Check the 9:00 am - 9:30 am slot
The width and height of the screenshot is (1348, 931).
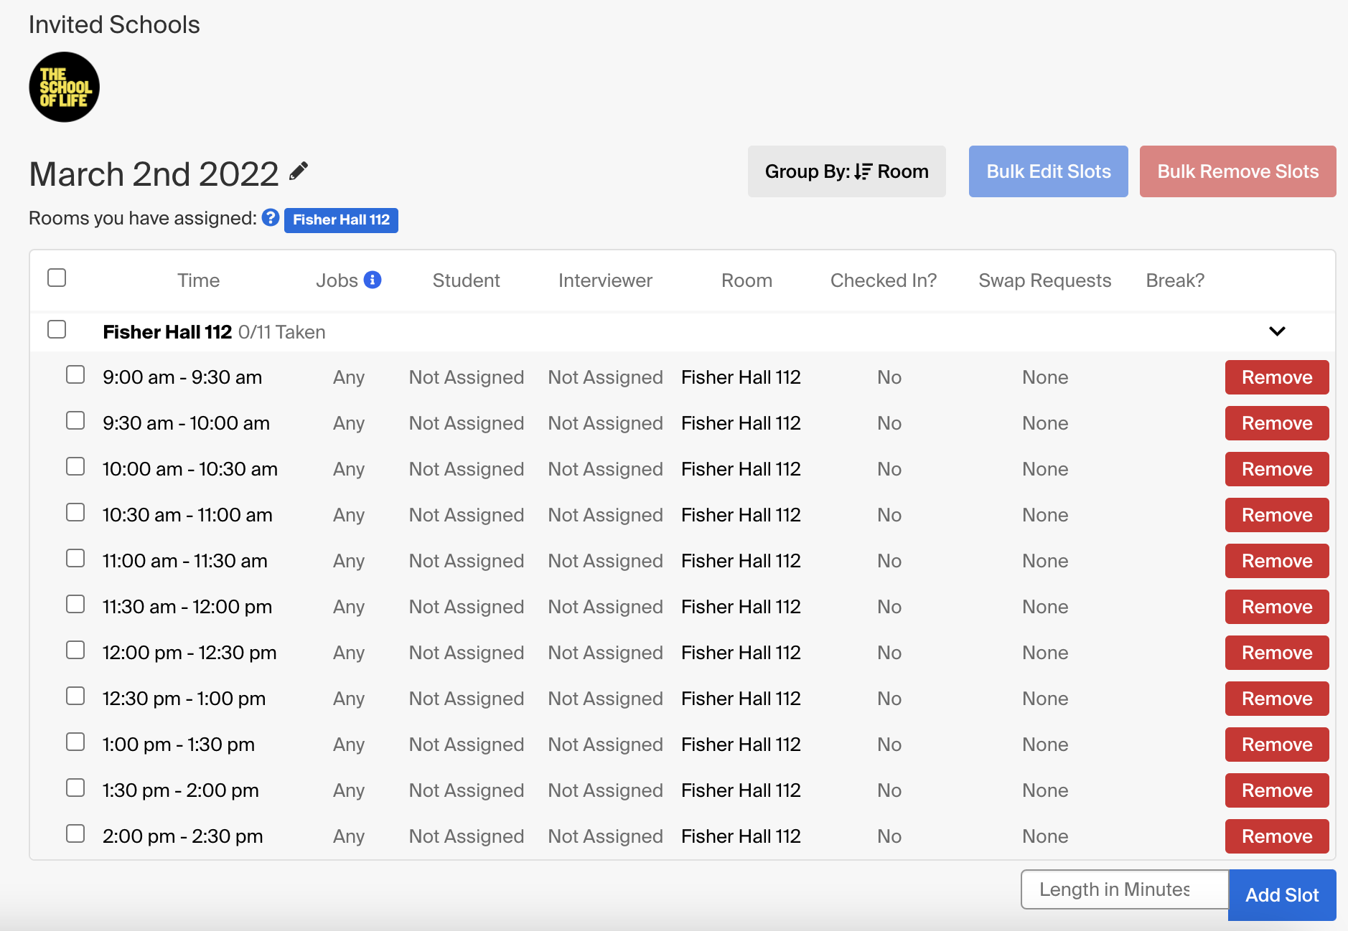[75, 374]
